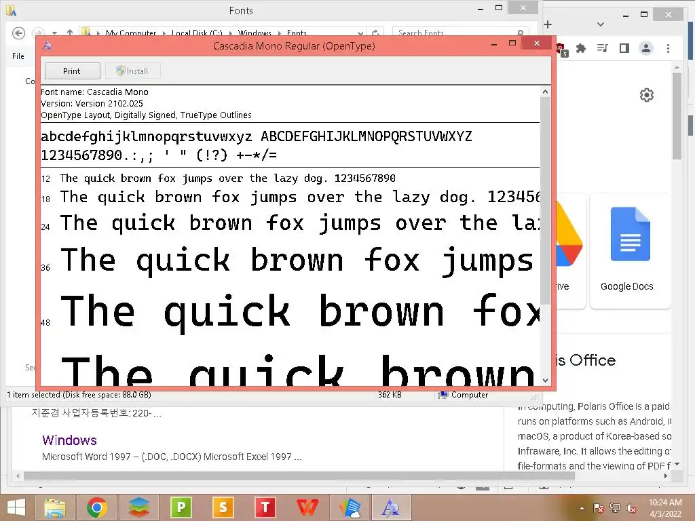Open the cloud document app on taskbar
Image resolution: width=695 pixels, height=521 pixels.
pyautogui.click(x=350, y=507)
